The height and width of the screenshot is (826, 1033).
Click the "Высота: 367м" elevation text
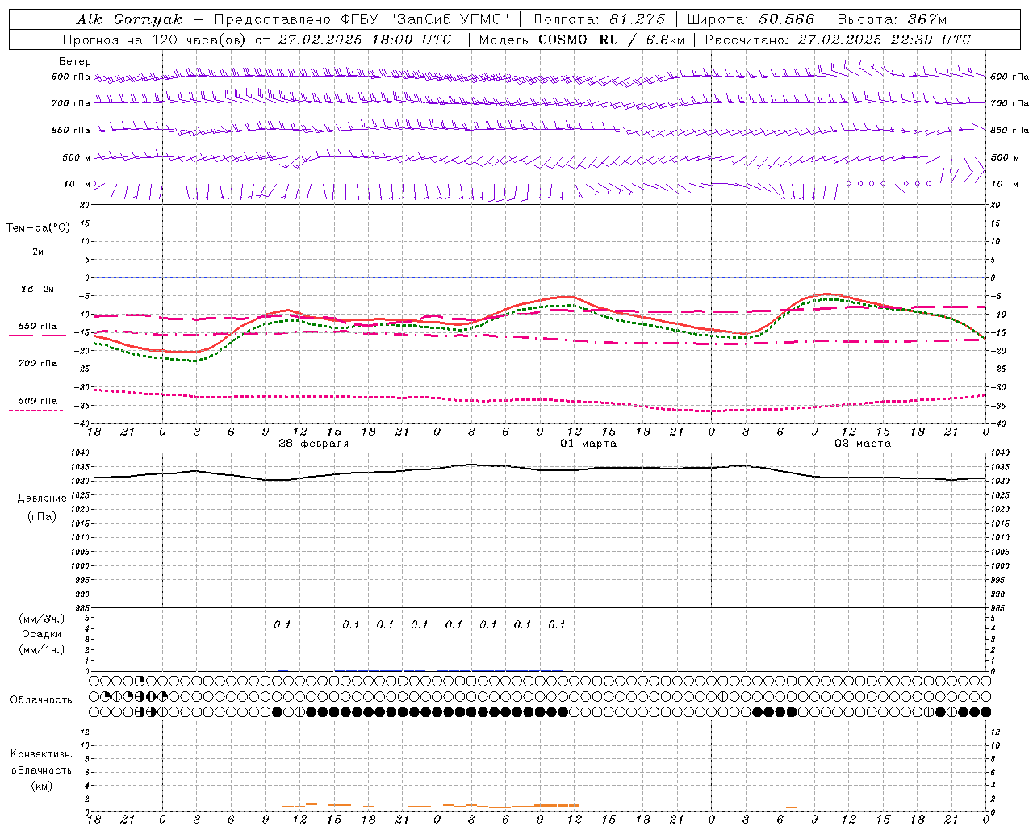pos(892,19)
